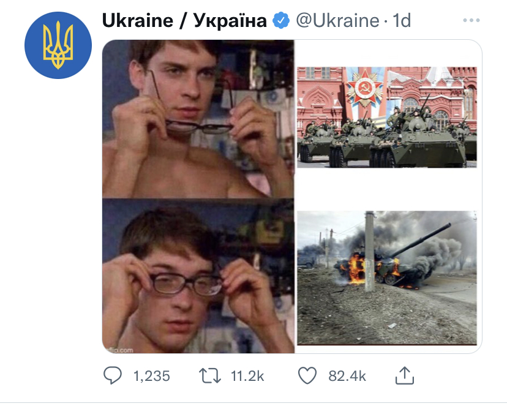
Task: Like the tweet with heart icon
Action: click(x=307, y=376)
